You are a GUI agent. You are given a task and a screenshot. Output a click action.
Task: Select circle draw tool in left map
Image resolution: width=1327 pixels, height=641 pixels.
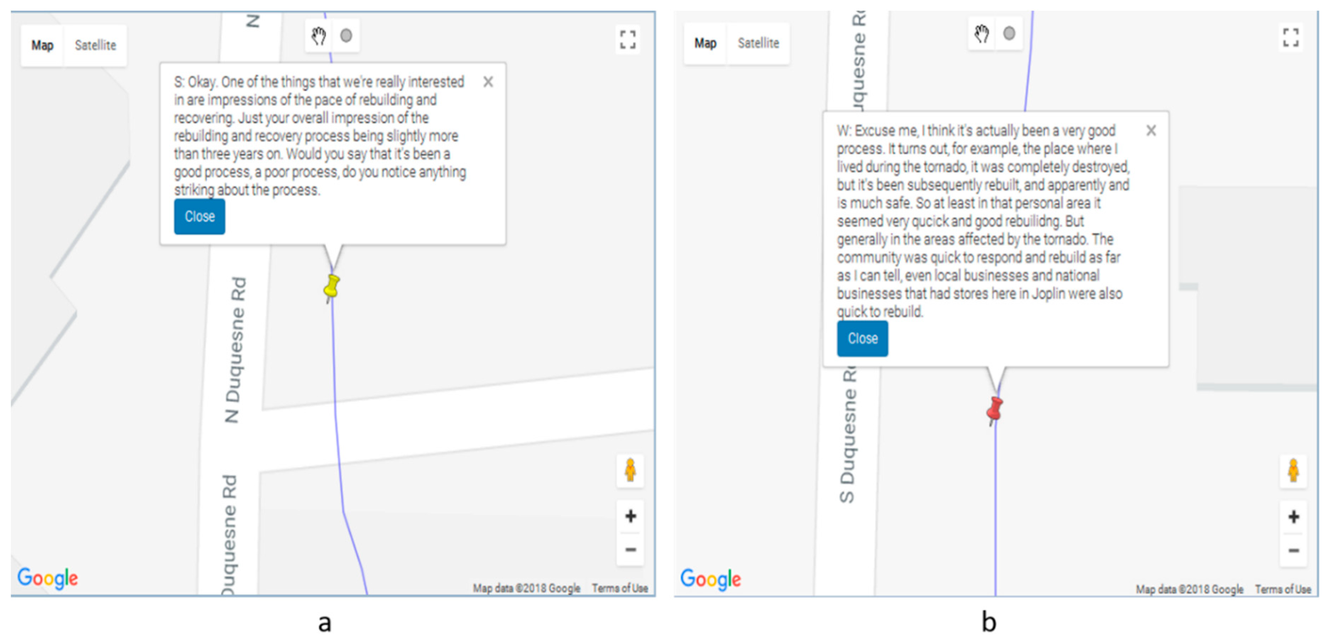(346, 36)
